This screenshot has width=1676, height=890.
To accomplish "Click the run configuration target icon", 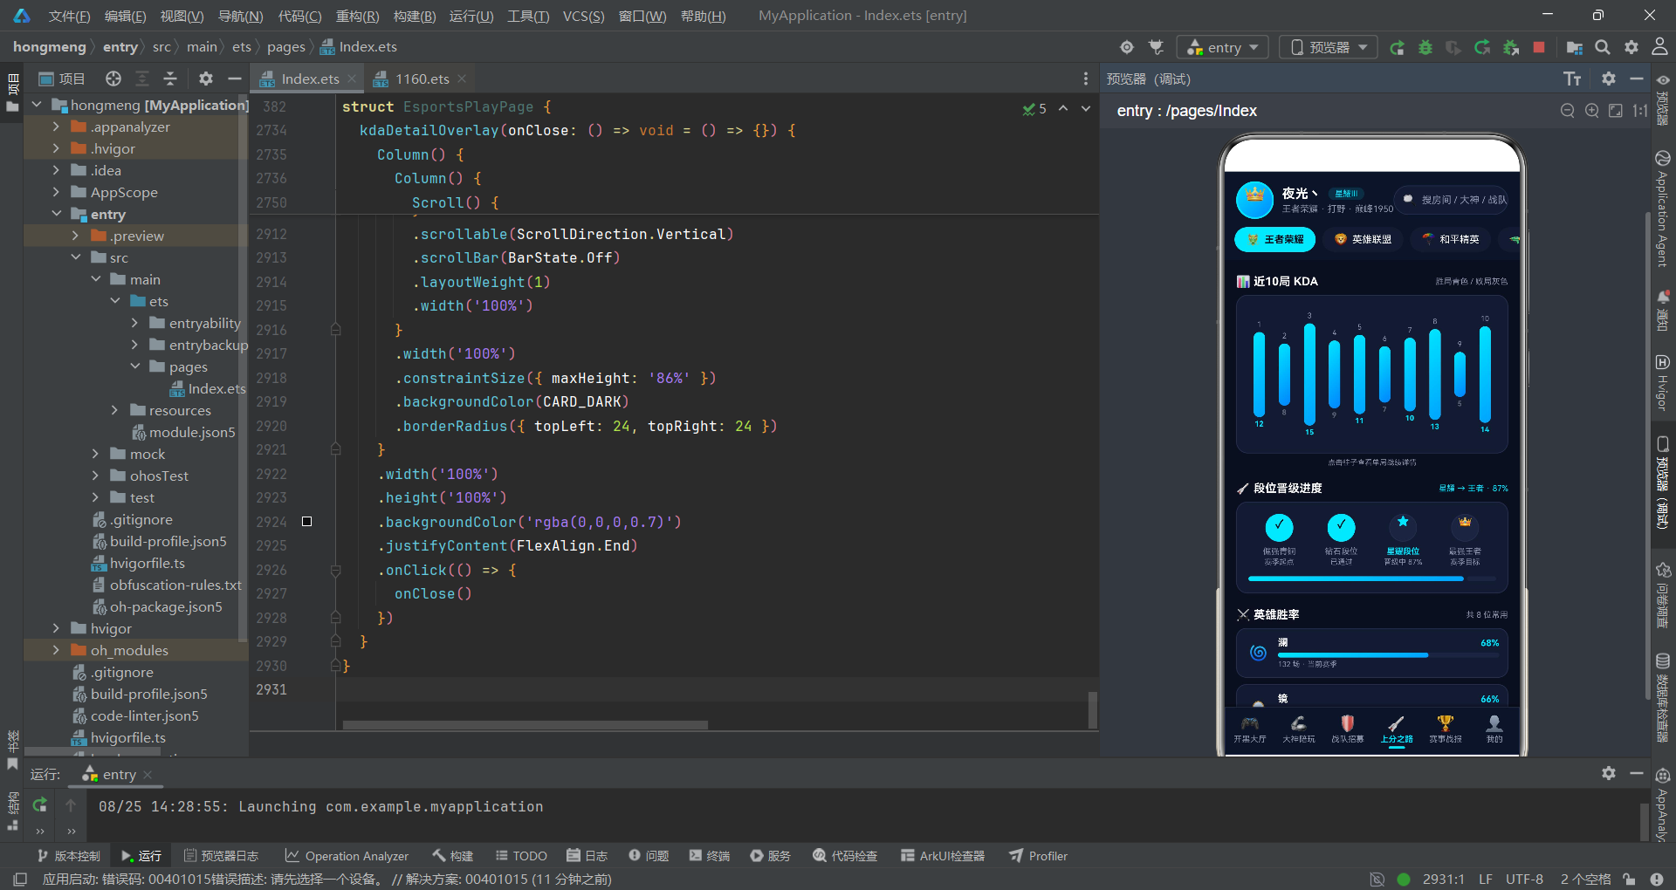I will pyautogui.click(x=1127, y=47).
